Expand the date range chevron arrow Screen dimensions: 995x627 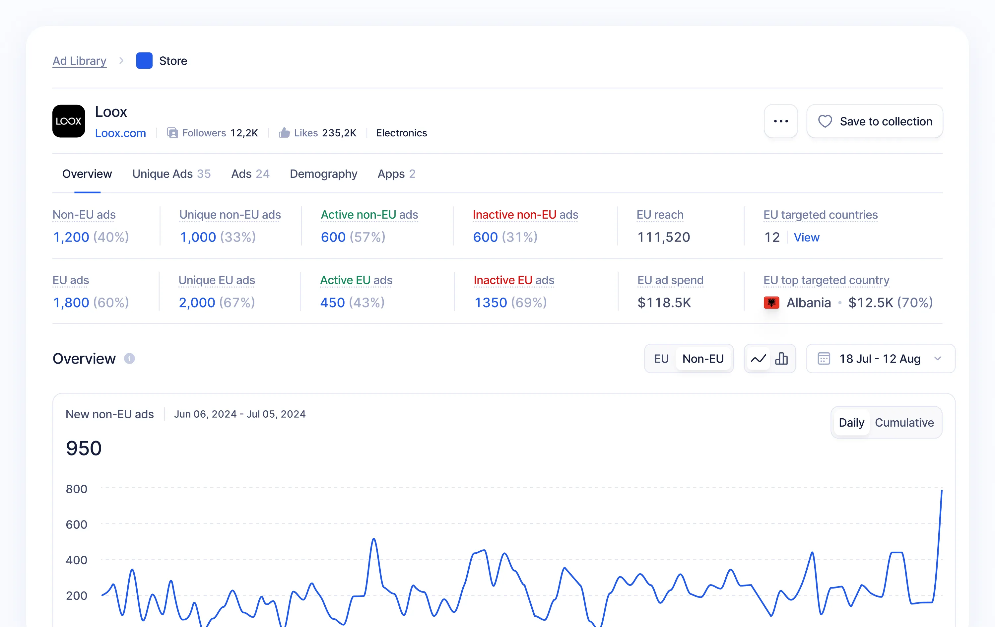click(x=938, y=358)
